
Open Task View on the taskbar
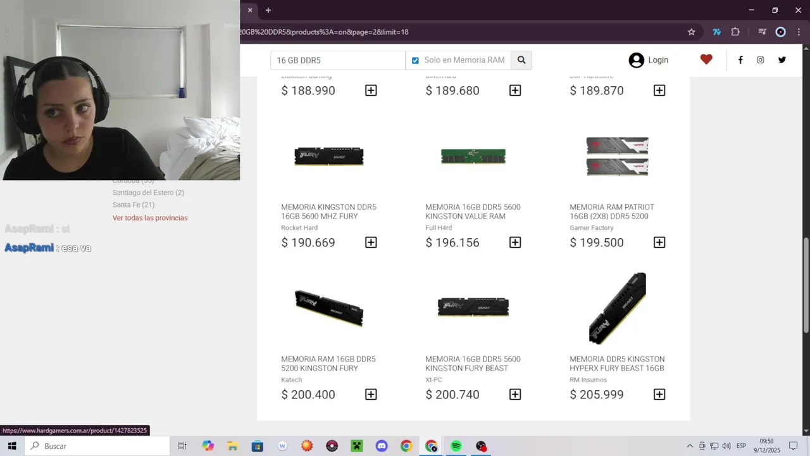[182, 446]
